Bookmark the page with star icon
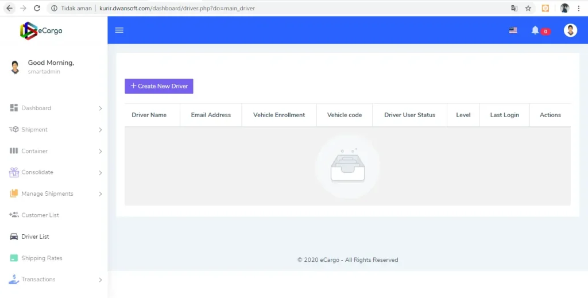 point(528,8)
